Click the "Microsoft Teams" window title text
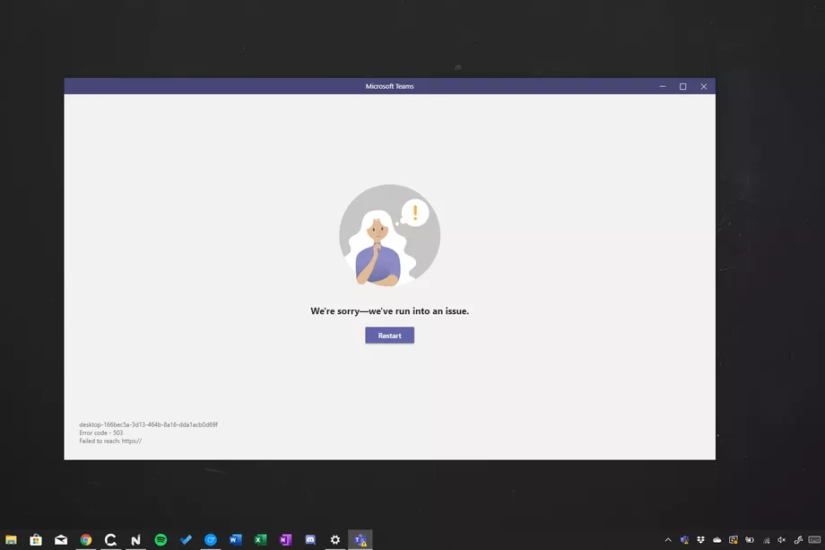This screenshot has height=550, width=825. point(389,86)
